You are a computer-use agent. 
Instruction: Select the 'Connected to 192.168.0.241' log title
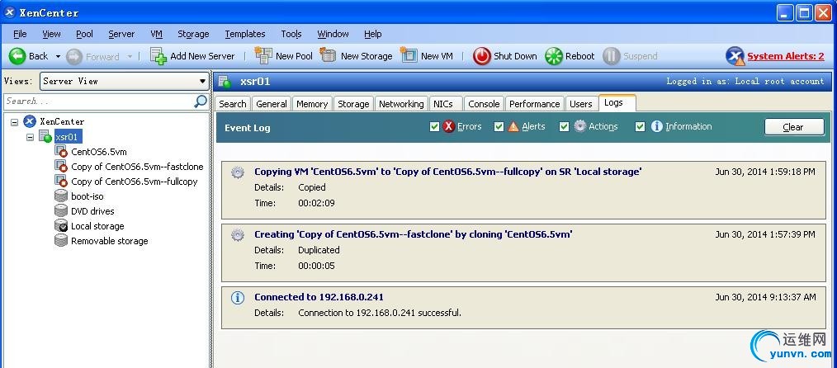pyautogui.click(x=319, y=297)
